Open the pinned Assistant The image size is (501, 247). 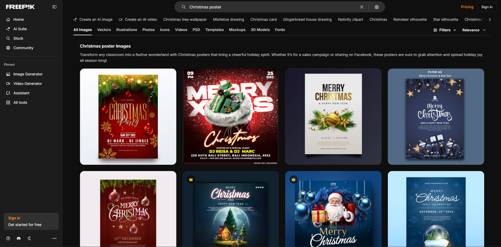pyautogui.click(x=21, y=93)
